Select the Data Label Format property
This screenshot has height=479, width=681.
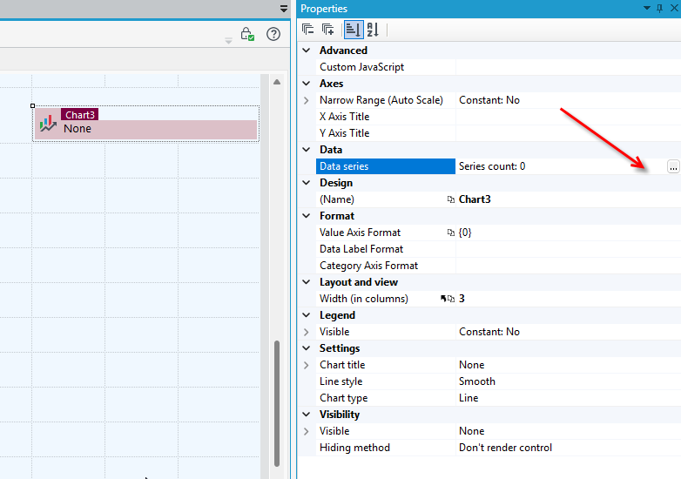click(361, 249)
